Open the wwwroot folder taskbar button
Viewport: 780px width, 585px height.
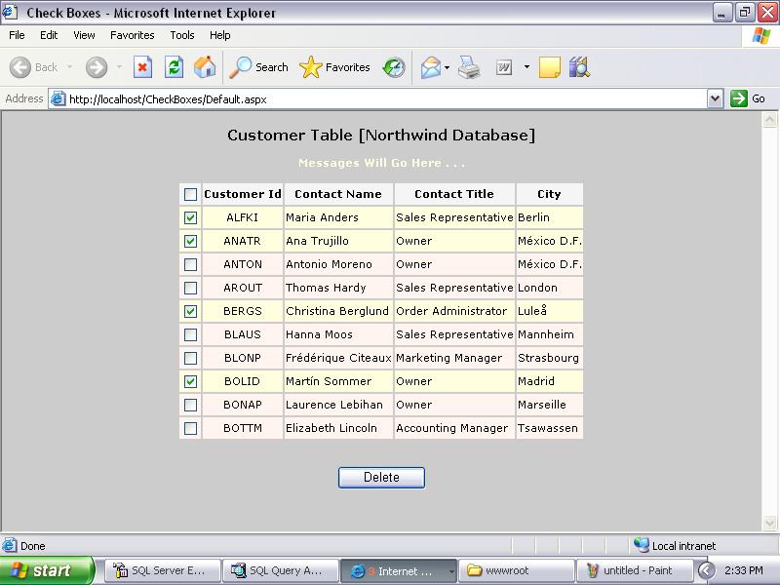[516, 570]
